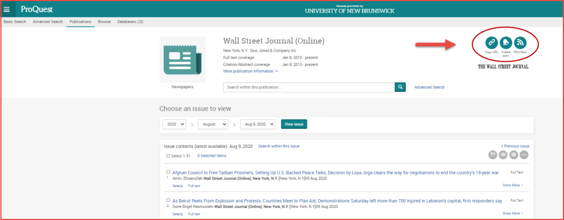
Task: Open the As Beirut Reels From Explosion article
Action: click(338, 201)
